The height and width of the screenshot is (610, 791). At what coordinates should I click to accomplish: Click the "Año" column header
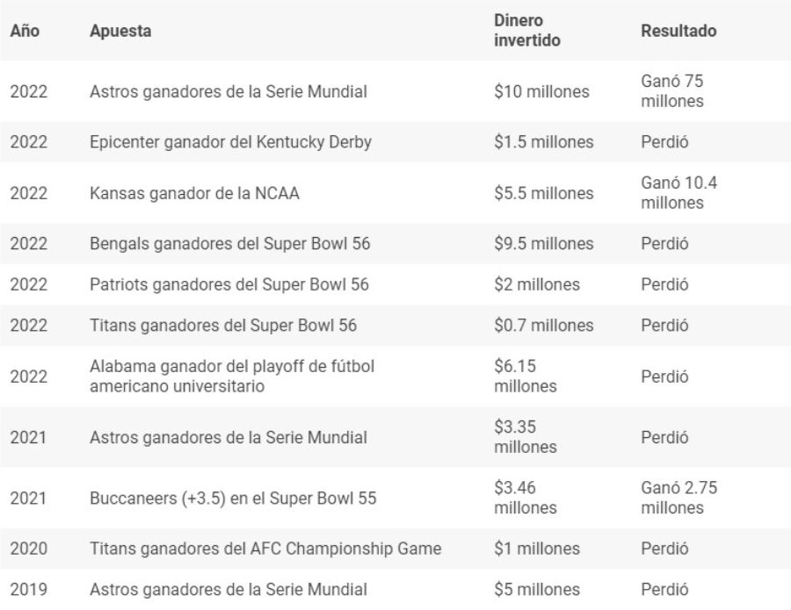[x=23, y=31]
